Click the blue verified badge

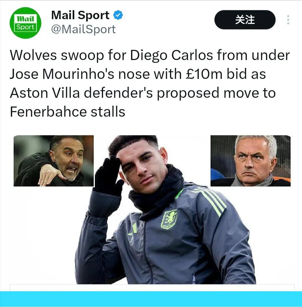click(x=118, y=15)
